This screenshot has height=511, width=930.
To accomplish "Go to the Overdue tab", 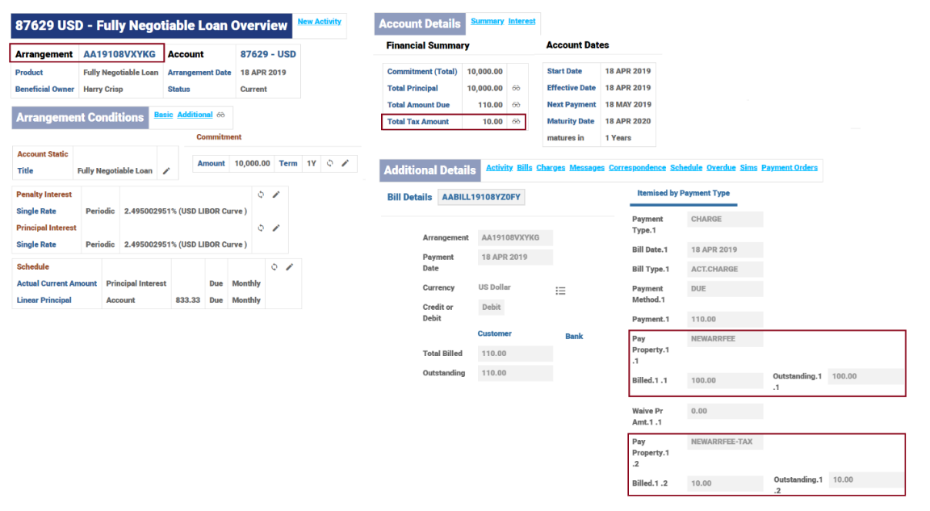I will [720, 167].
